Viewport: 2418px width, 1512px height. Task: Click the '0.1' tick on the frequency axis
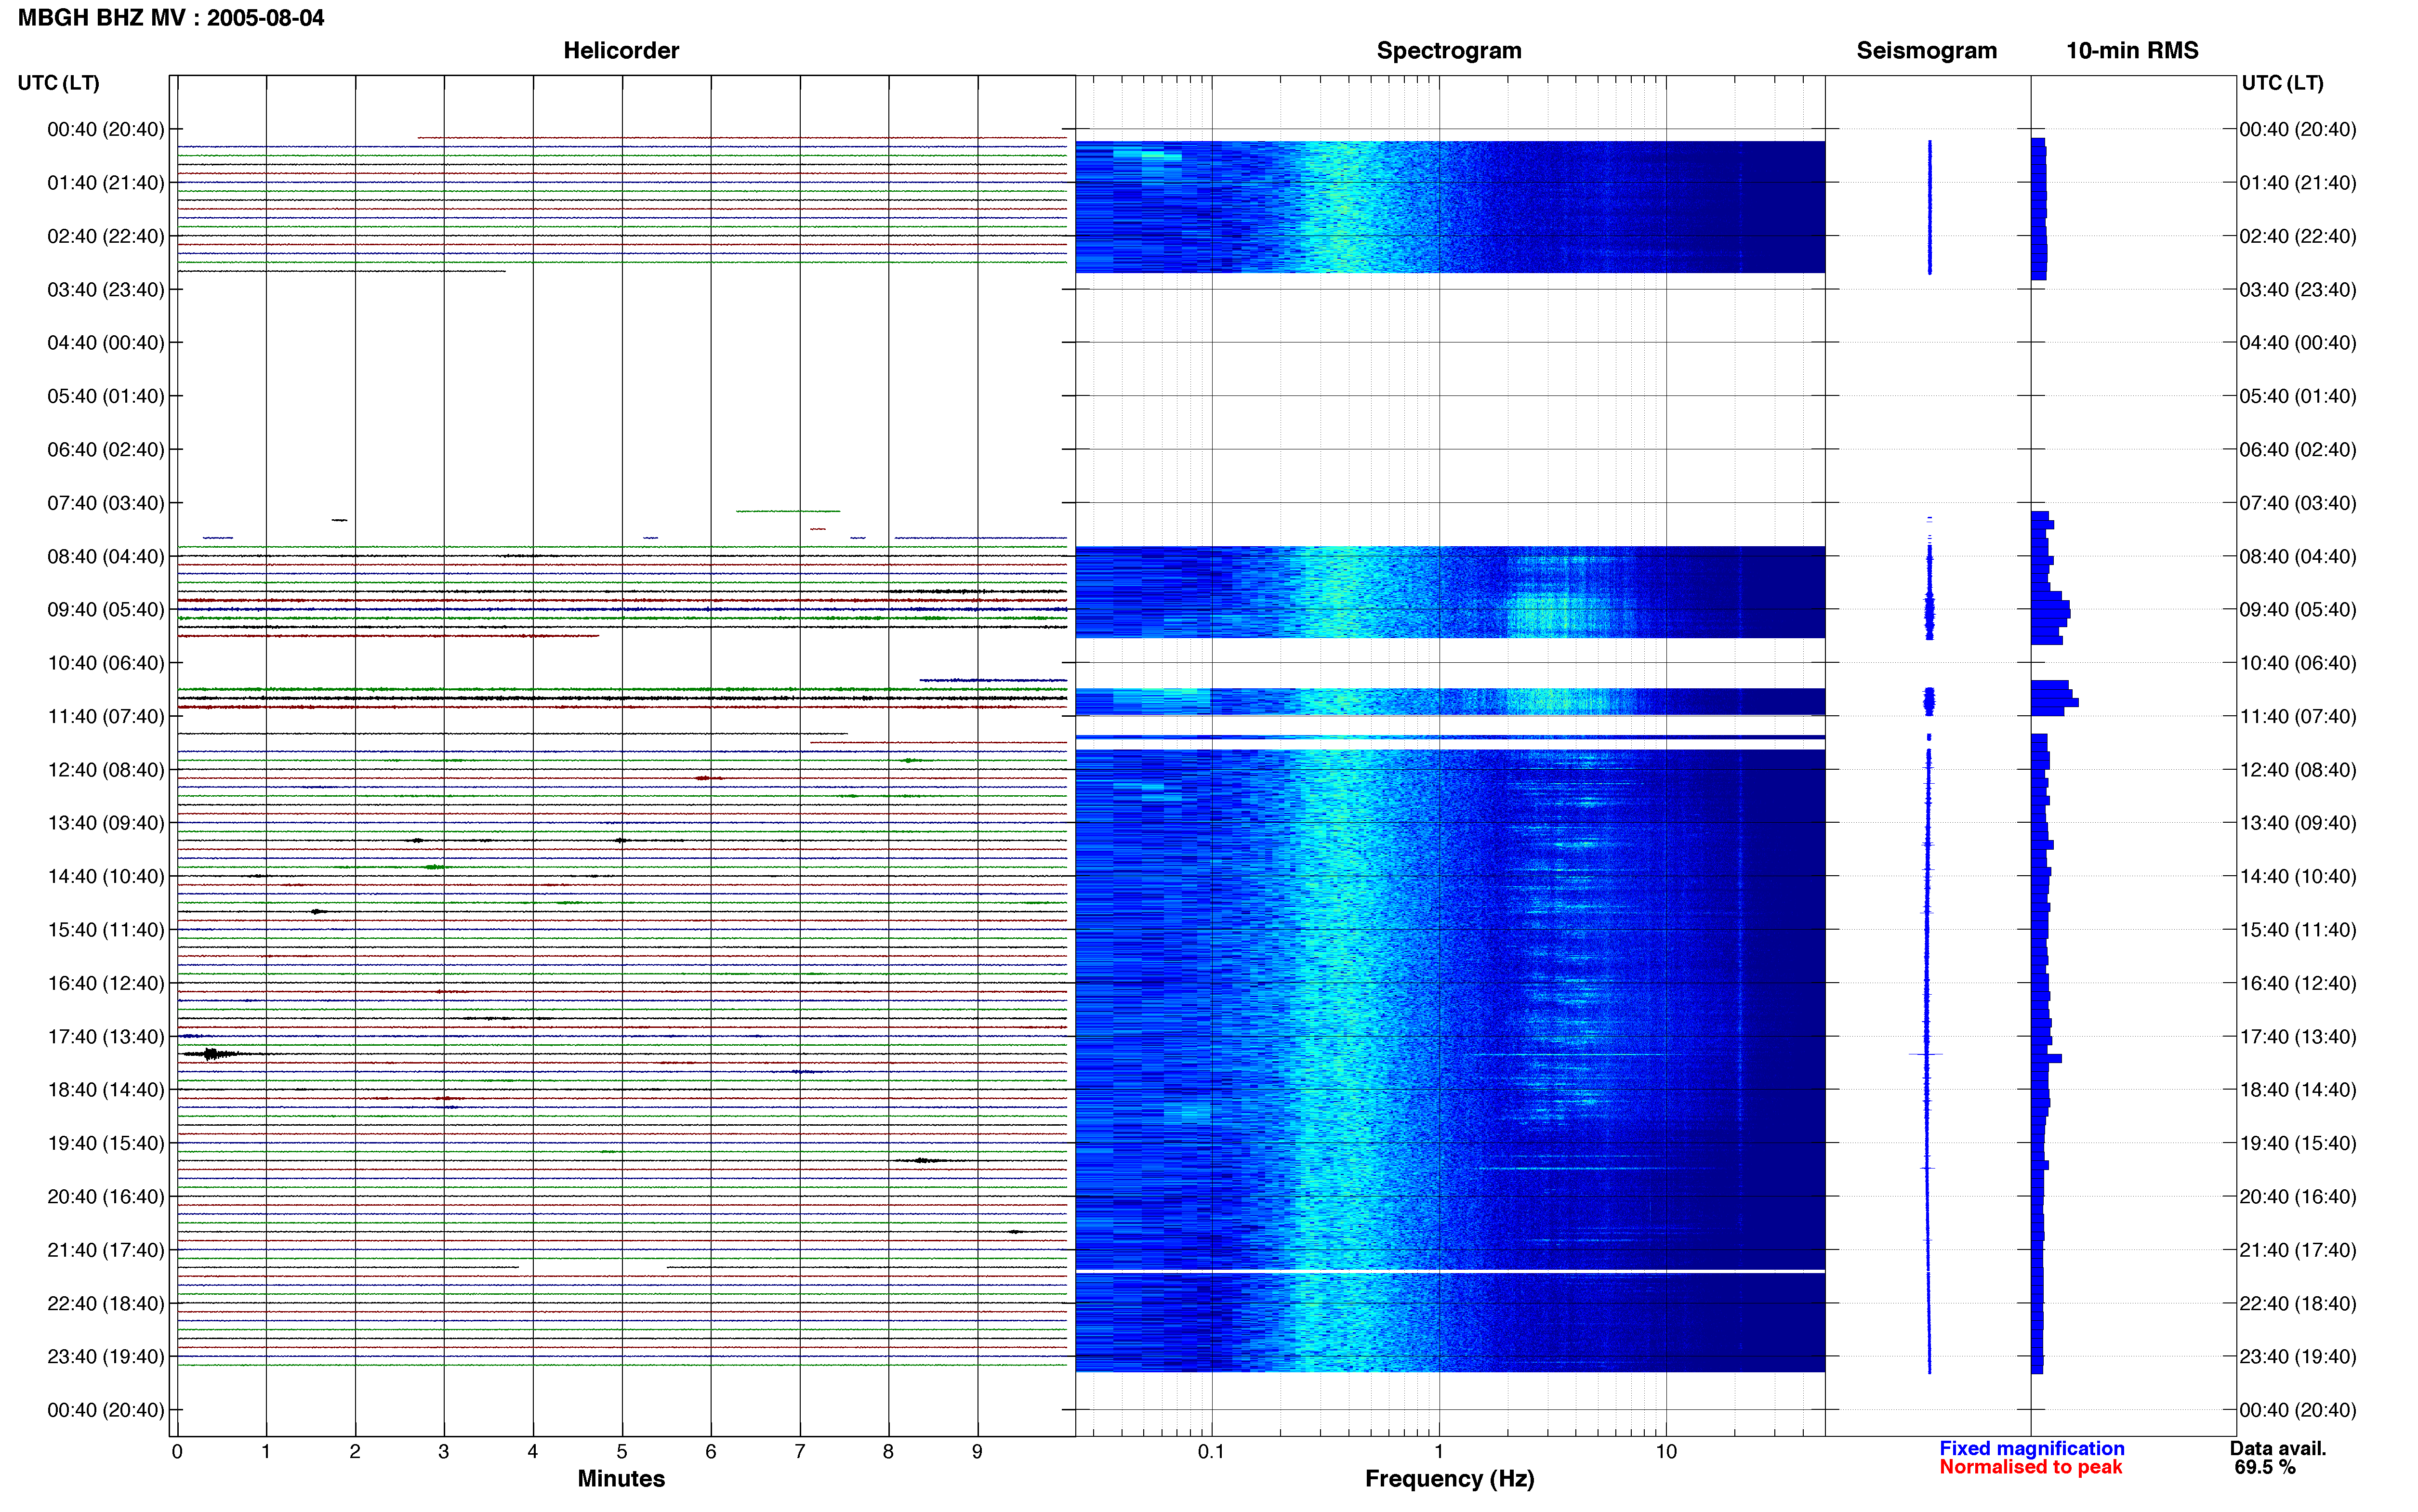[x=1211, y=1451]
